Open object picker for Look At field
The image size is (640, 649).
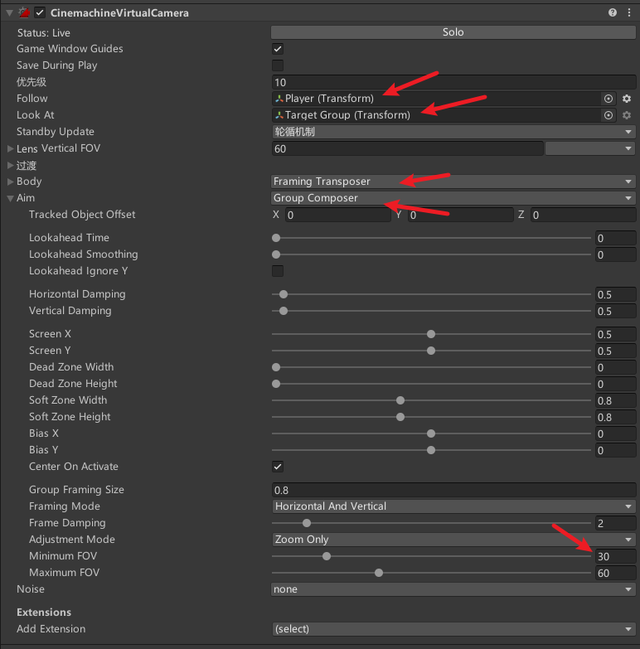(x=608, y=115)
